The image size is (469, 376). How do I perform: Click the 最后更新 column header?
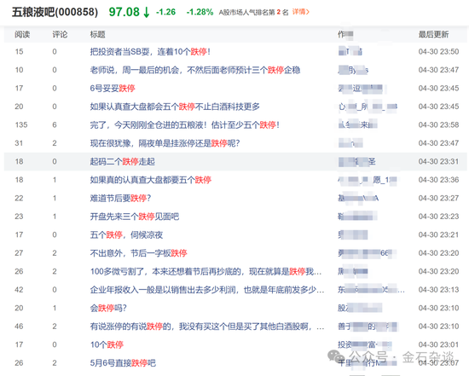click(433, 34)
